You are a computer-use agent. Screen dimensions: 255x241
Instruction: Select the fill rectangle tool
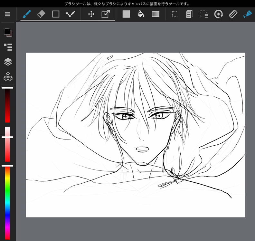[126, 14]
